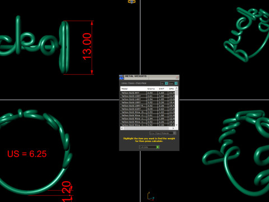Click the first cyan button beside the library name
Viewport: 269px width, 202px height.
(166, 83)
